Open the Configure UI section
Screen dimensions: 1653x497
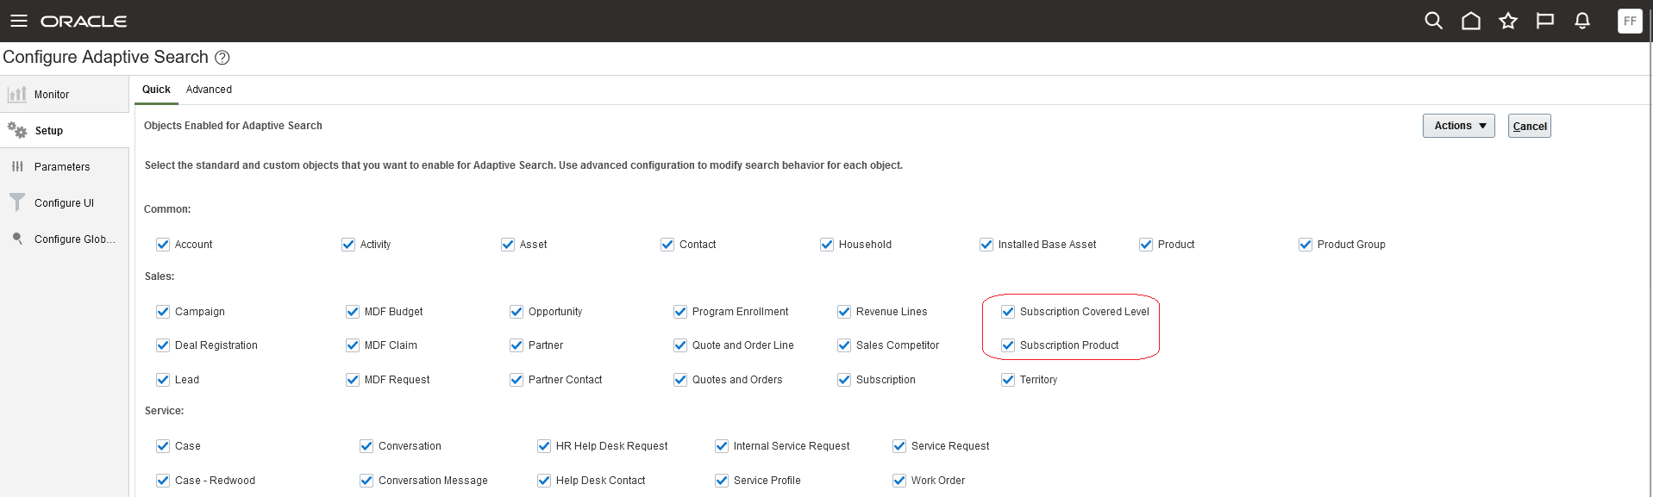click(65, 203)
